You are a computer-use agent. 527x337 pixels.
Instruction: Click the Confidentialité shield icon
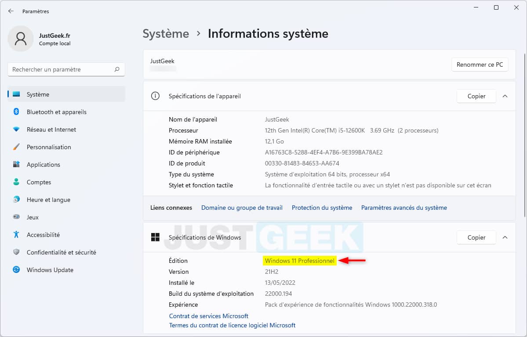16,252
